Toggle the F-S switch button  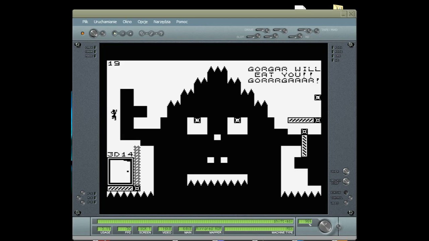tap(82, 193)
